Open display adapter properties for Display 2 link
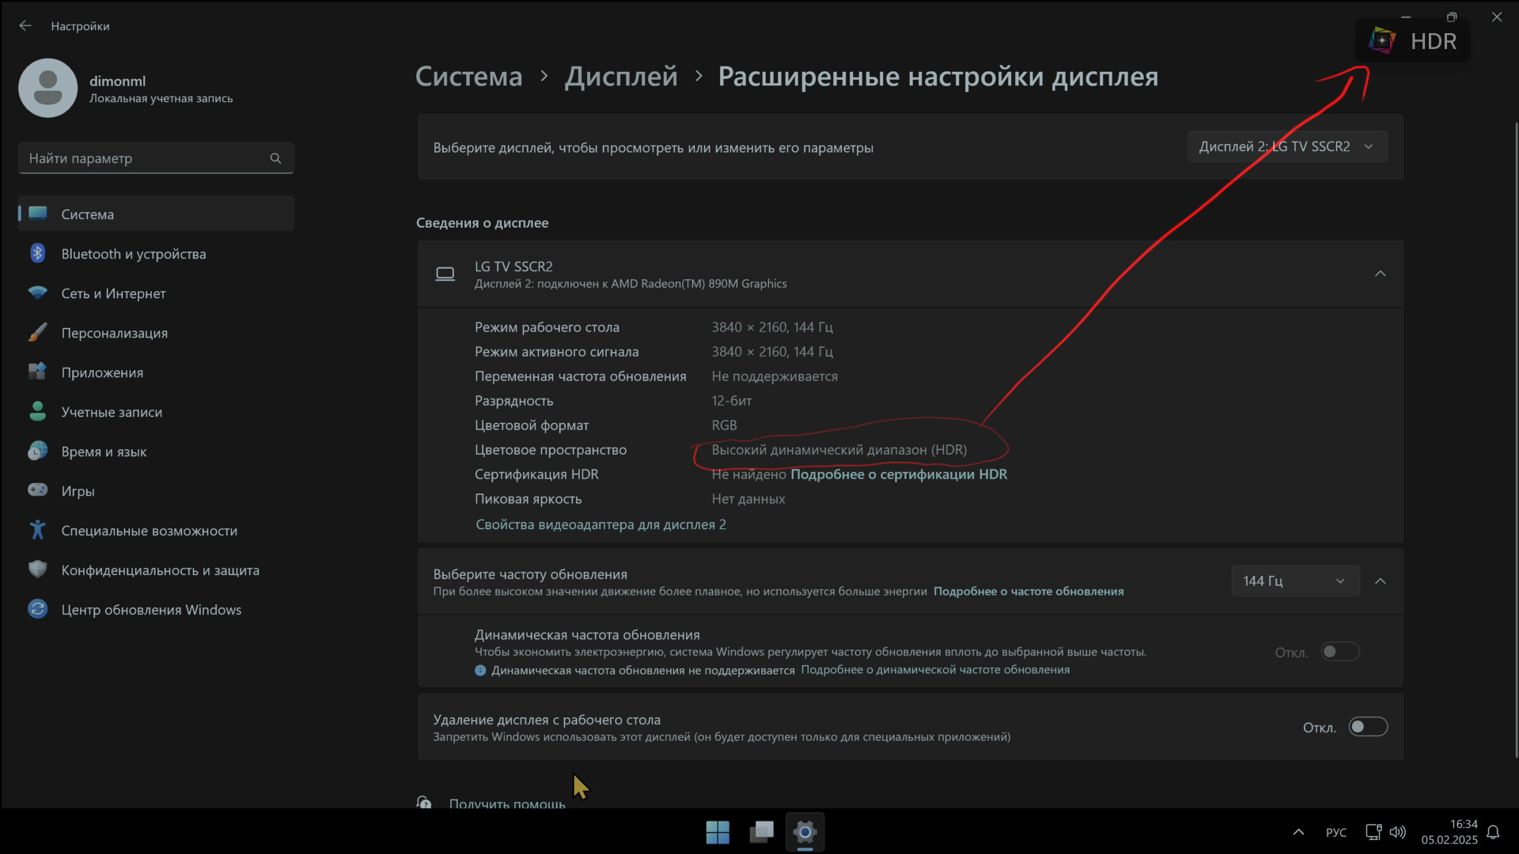 click(600, 524)
